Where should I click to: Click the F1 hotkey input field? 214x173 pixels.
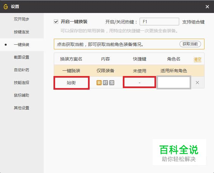(159, 22)
